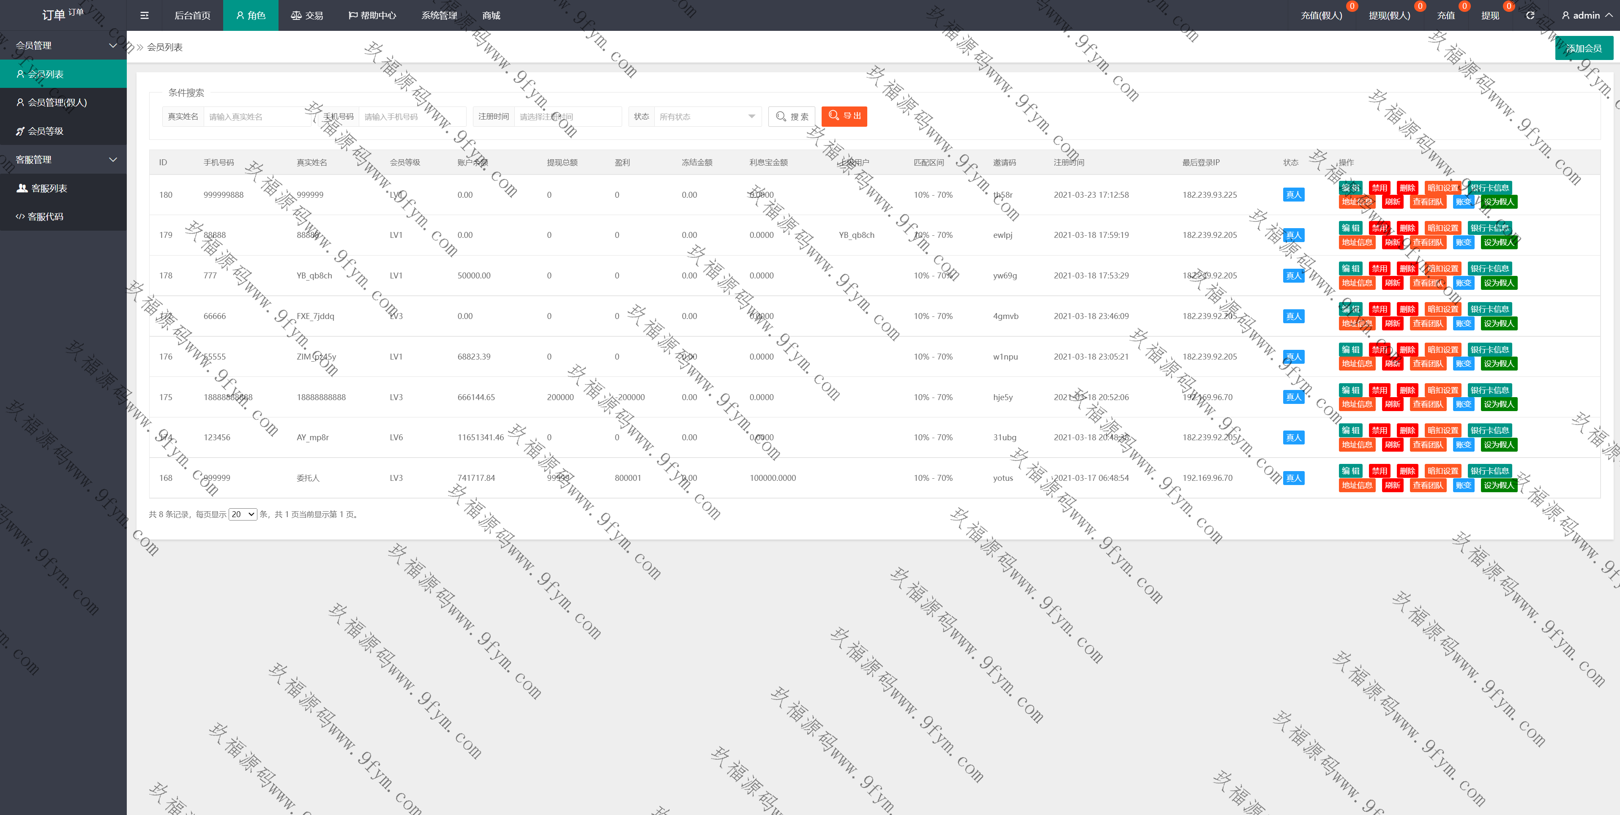This screenshot has height=815, width=1620.
Task: Open 会员管理(假人) sidebar item
Action: point(57,103)
